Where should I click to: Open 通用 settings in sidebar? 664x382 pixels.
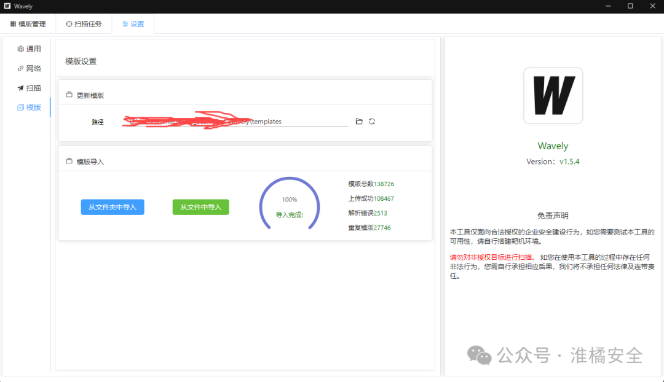click(30, 49)
